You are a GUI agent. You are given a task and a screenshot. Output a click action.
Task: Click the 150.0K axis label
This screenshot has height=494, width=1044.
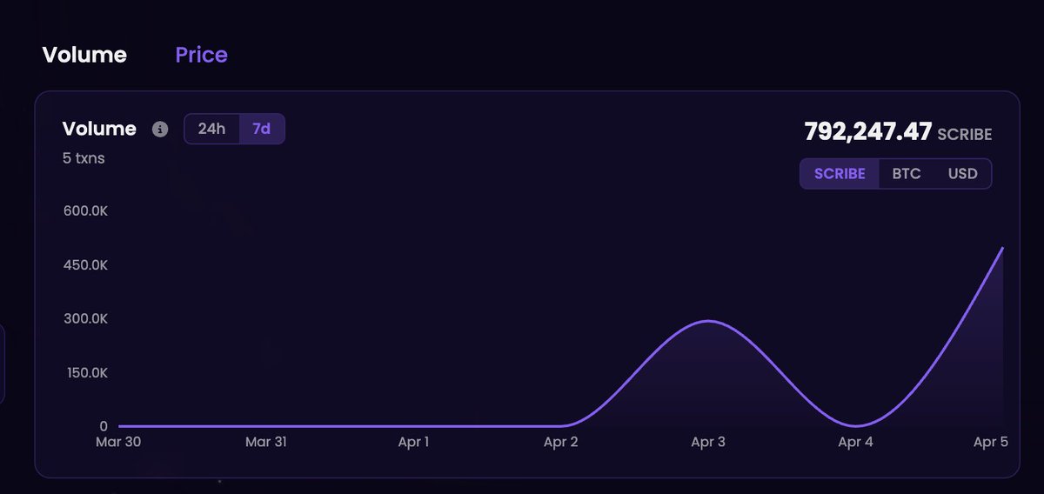(x=85, y=372)
